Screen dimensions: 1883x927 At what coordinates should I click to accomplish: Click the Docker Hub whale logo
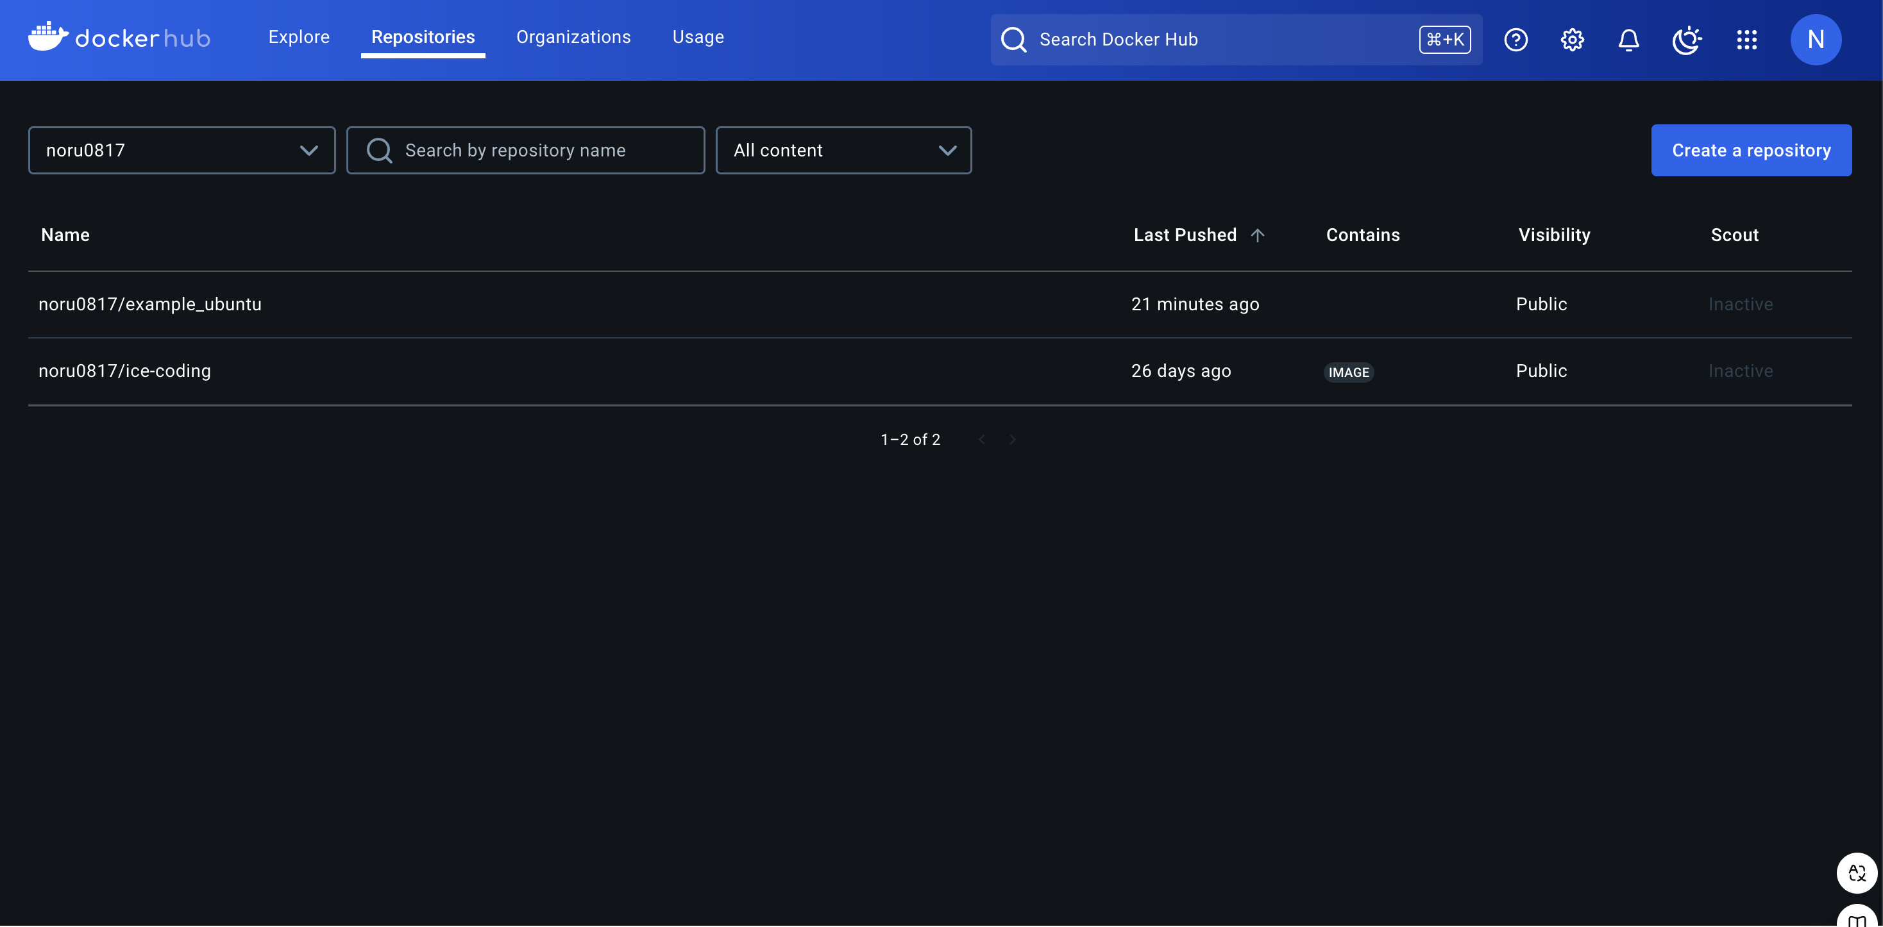pyautogui.click(x=48, y=37)
